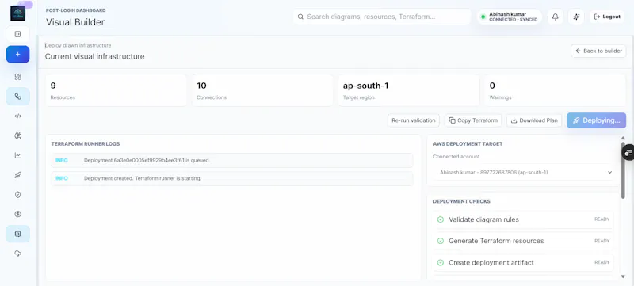Click the 'Connected account' field label
This screenshot has height=286, width=634.
456,157
